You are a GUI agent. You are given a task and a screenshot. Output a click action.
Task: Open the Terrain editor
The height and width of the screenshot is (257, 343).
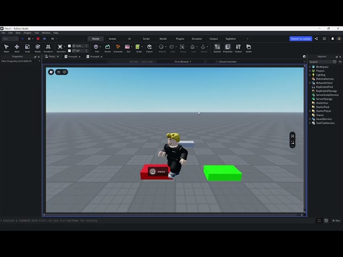coord(107,48)
